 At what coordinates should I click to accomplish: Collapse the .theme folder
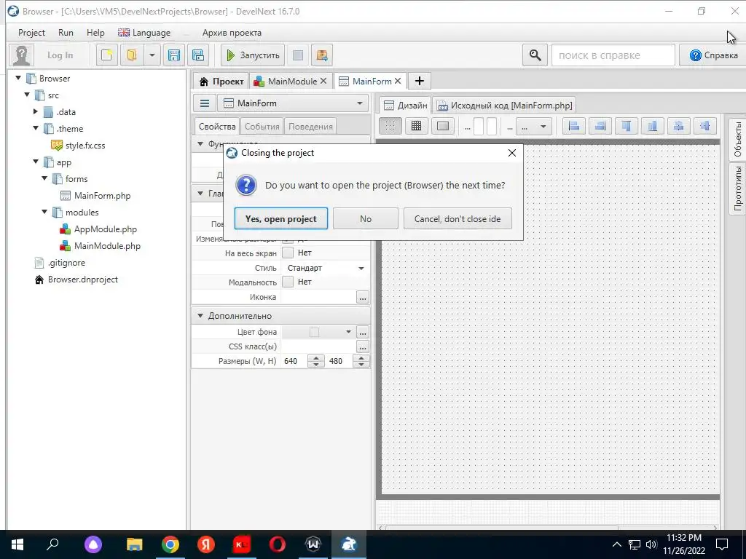point(36,128)
